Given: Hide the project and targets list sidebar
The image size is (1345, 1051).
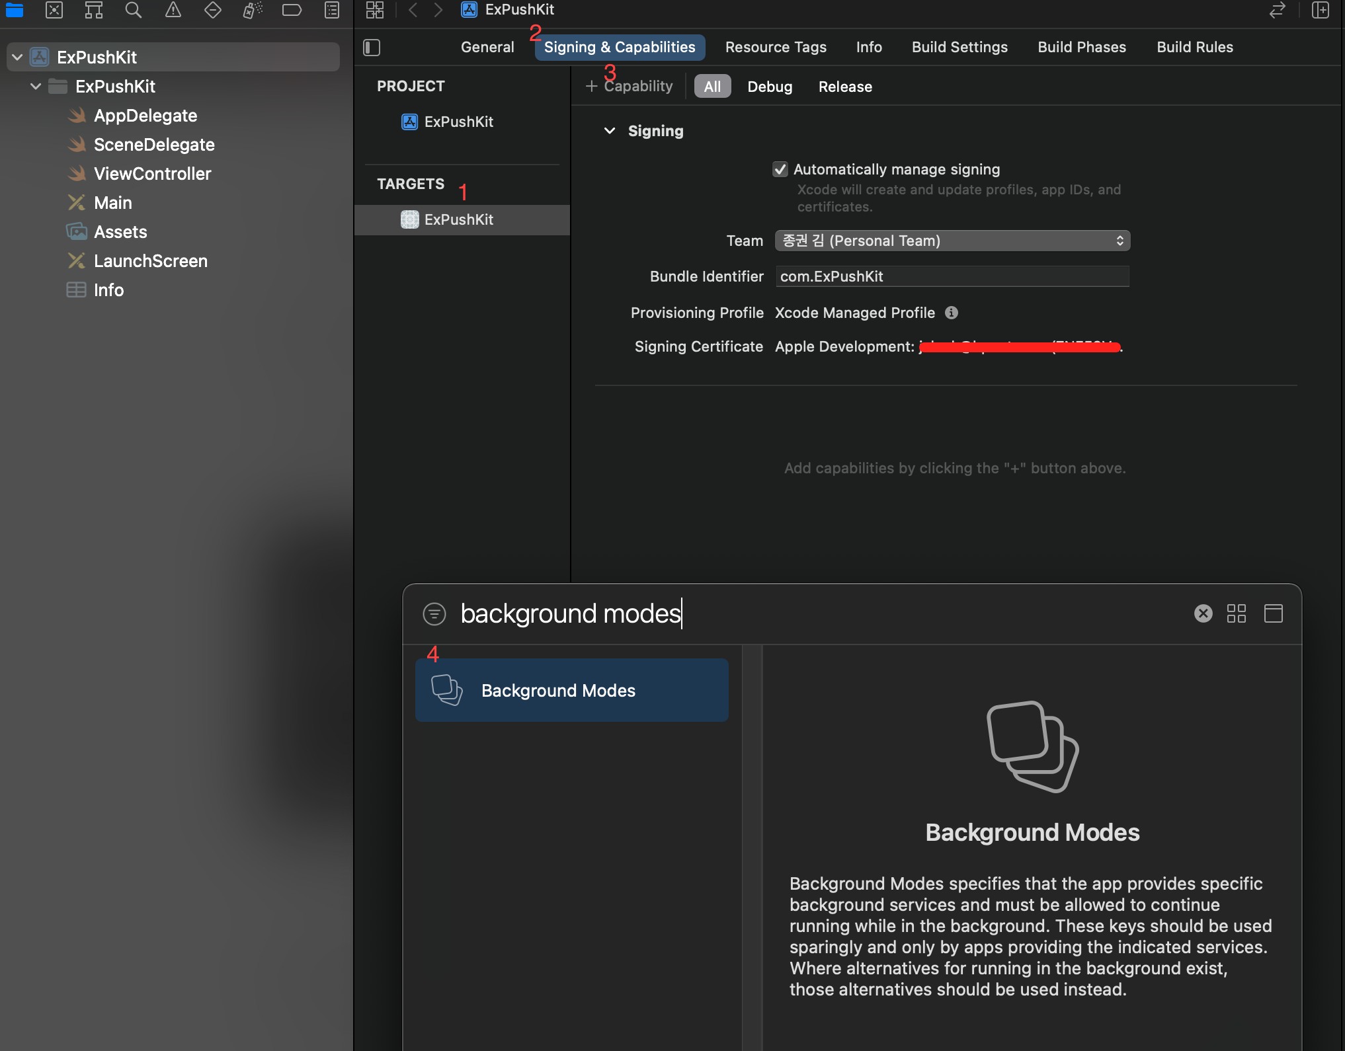Looking at the screenshot, I should click(x=372, y=48).
